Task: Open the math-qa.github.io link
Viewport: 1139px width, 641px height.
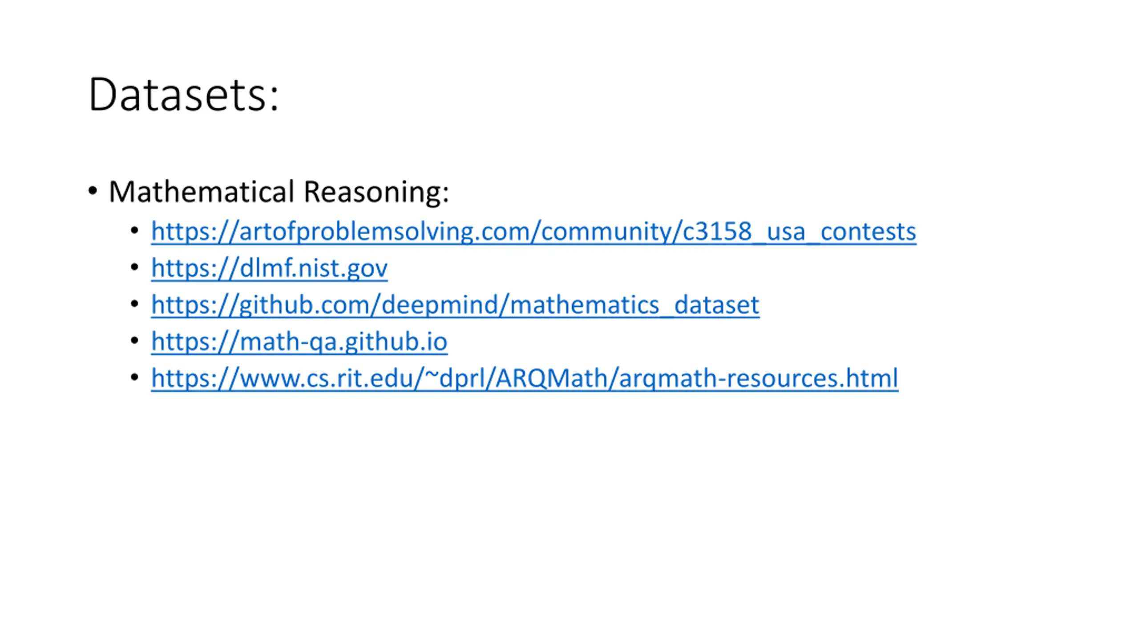Action: 299,342
